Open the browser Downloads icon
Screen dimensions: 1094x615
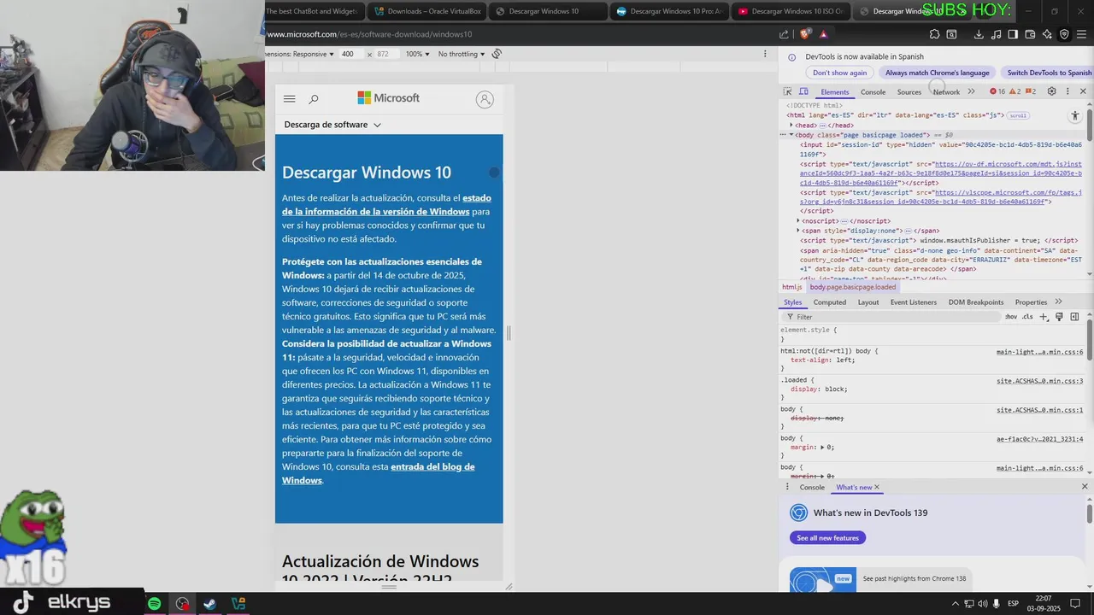pos(979,34)
